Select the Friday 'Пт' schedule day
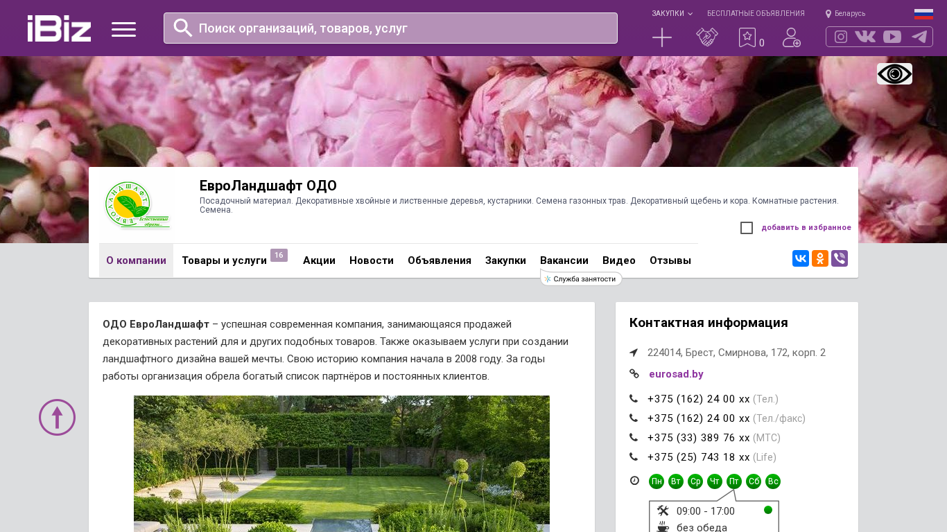This screenshot has height=532, width=947. 734,481
